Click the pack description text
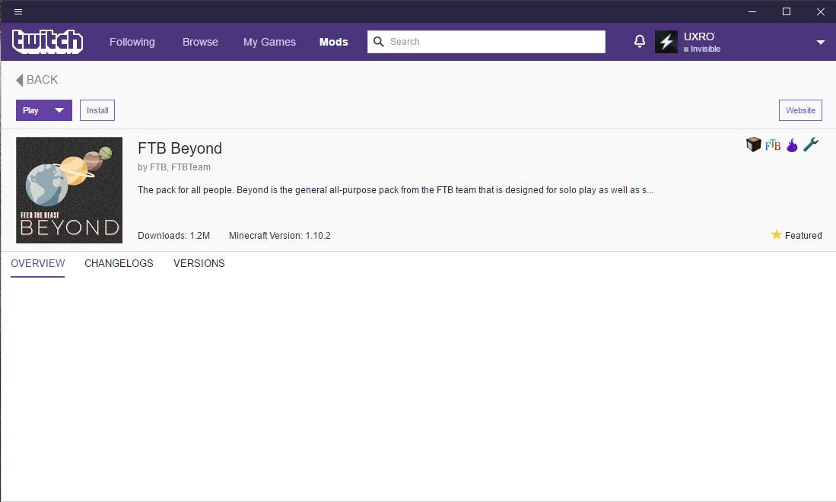Screen dimensions: 836x502 pos(396,189)
